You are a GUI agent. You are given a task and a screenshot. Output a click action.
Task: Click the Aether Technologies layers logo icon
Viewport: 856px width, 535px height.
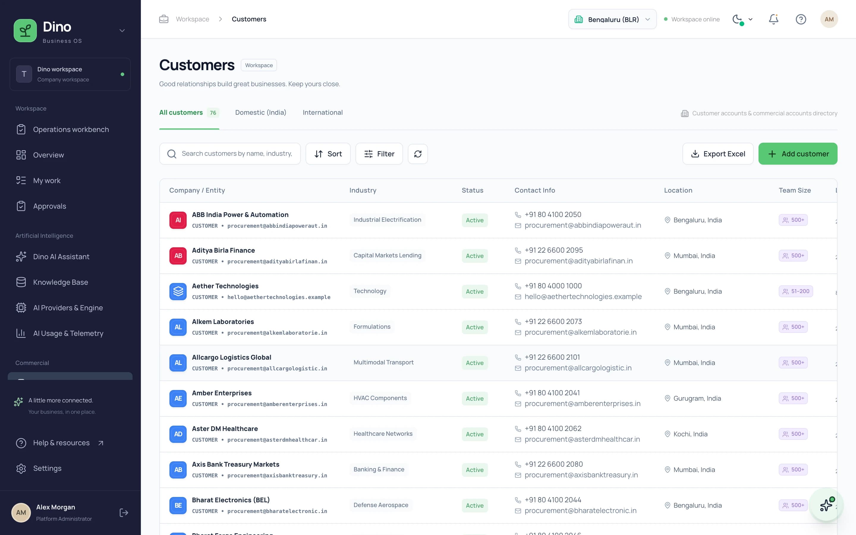click(x=178, y=292)
